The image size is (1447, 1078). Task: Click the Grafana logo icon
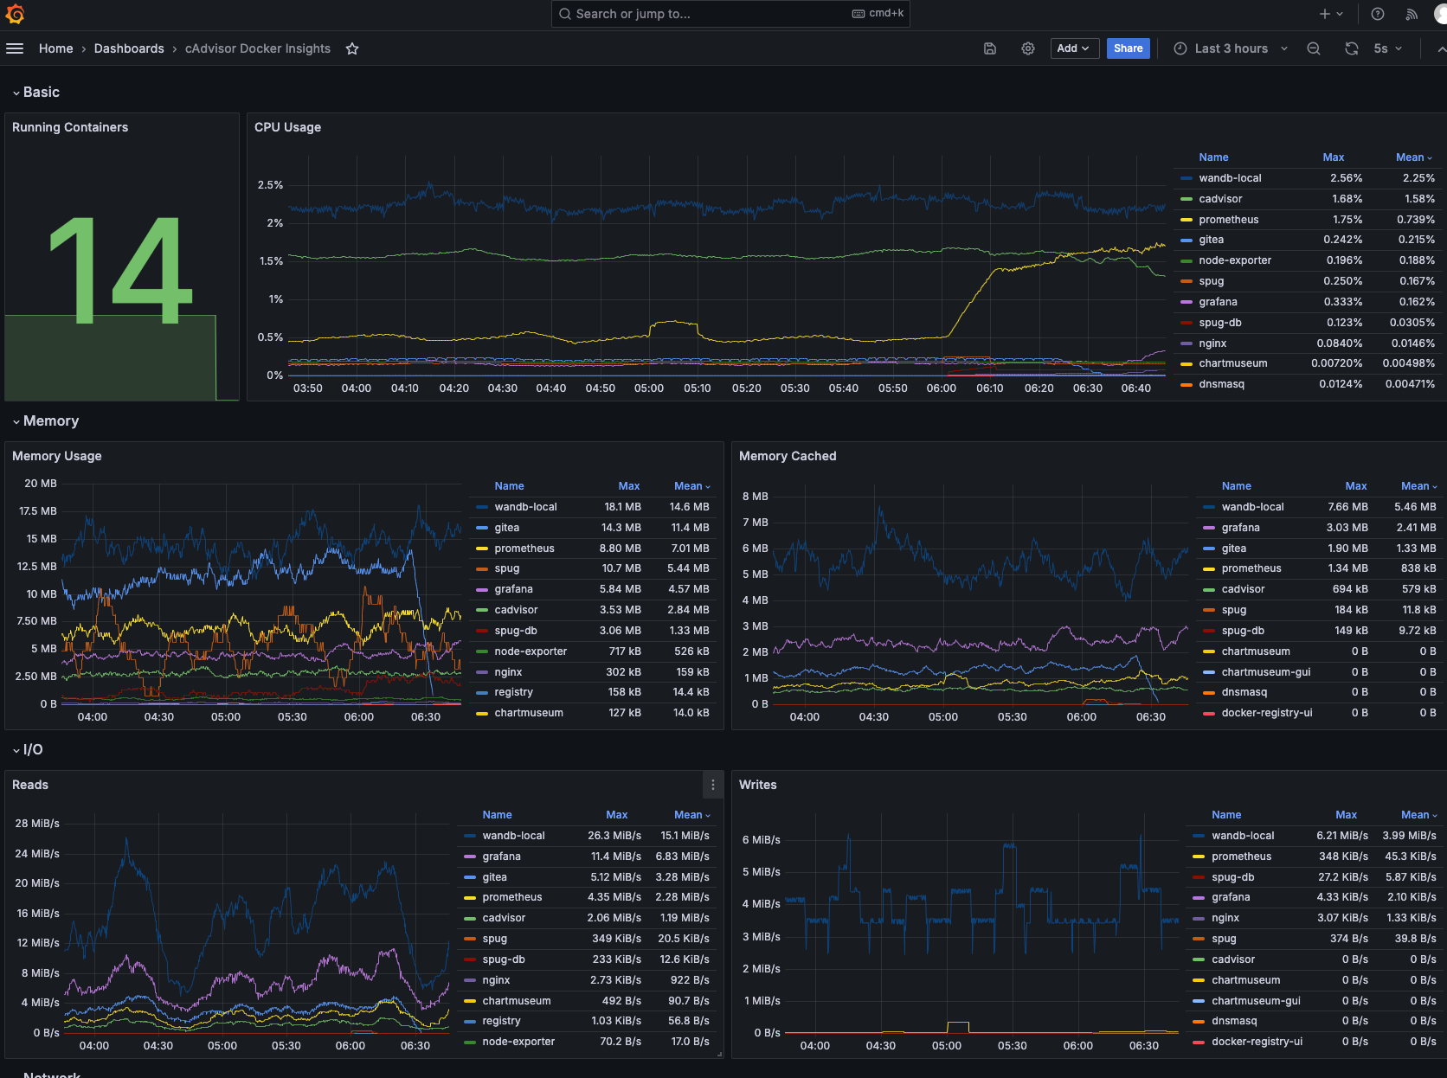point(15,14)
